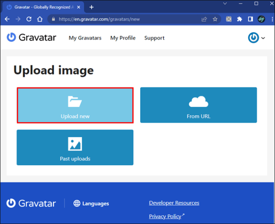Open the Support page
The image size is (275, 224).
click(154, 38)
